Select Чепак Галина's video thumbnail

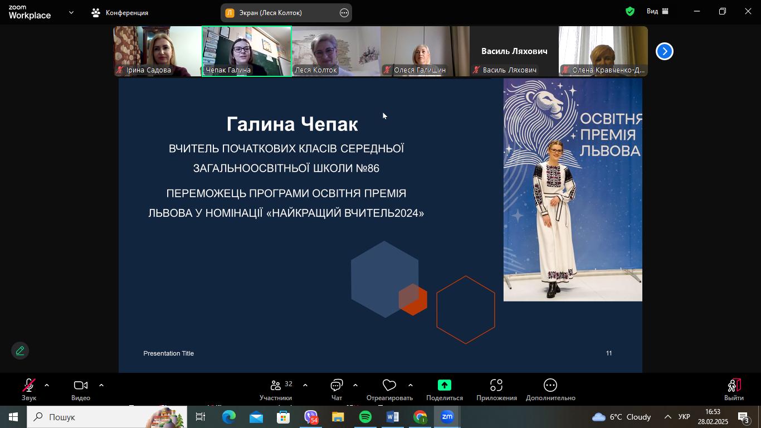pyautogui.click(x=246, y=51)
